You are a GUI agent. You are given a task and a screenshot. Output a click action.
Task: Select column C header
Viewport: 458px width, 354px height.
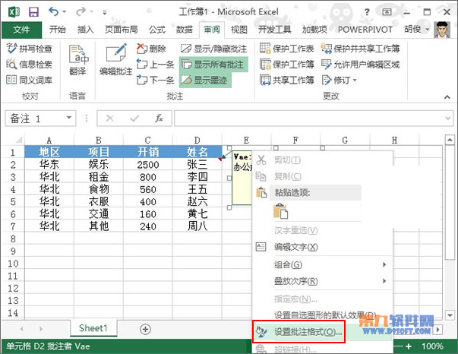[148, 140]
